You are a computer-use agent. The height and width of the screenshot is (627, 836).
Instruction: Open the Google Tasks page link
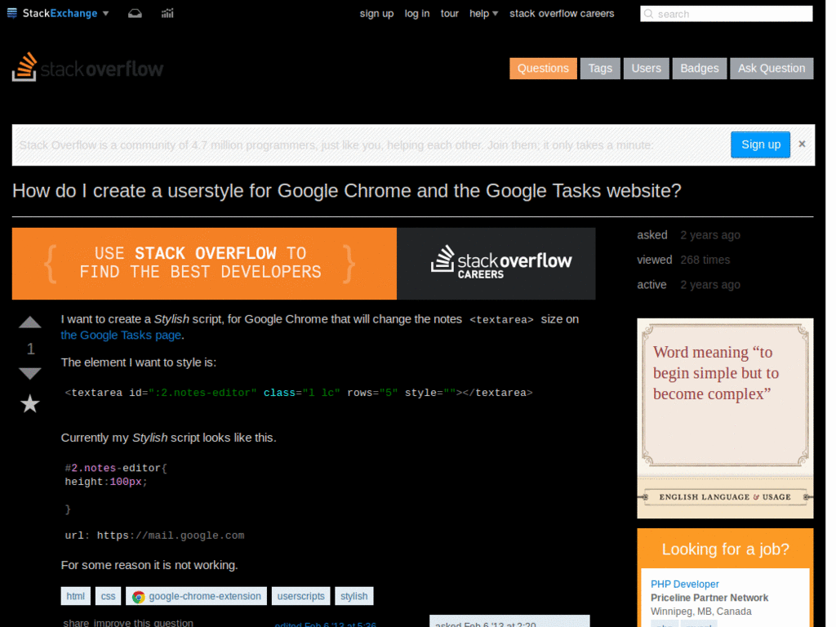tap(120, 335)
